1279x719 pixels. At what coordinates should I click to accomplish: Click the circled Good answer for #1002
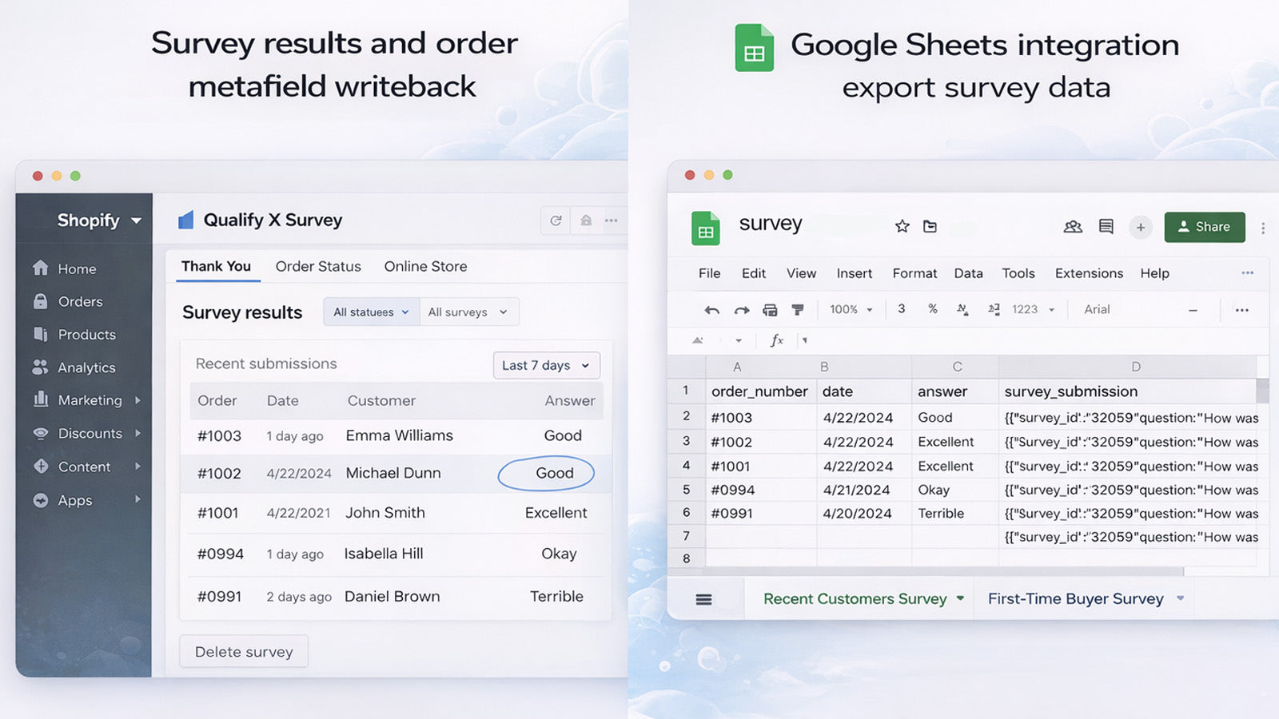(546, 473)
